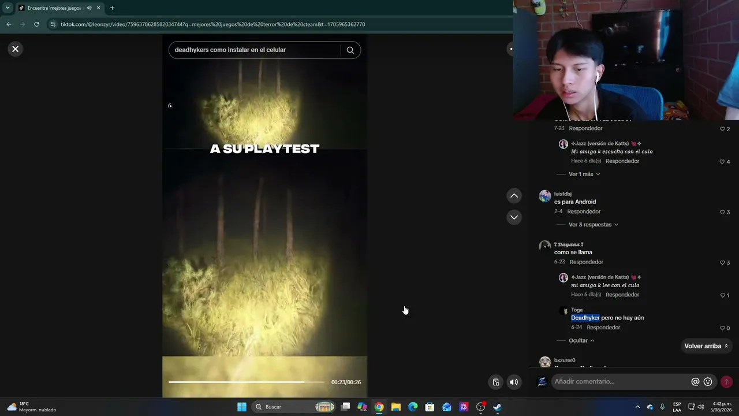
Task: Open luisfdbj's profile avatar
Action: click(x=545, y=196)
